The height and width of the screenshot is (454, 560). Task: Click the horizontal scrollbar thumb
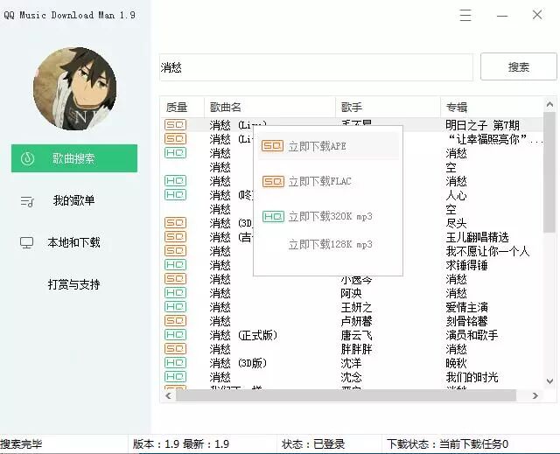[346, 395]
